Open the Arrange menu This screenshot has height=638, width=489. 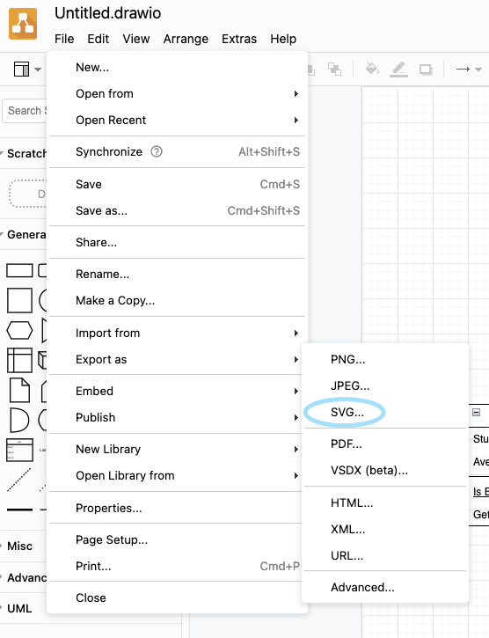pyautogui.click(x=186, y=39)
